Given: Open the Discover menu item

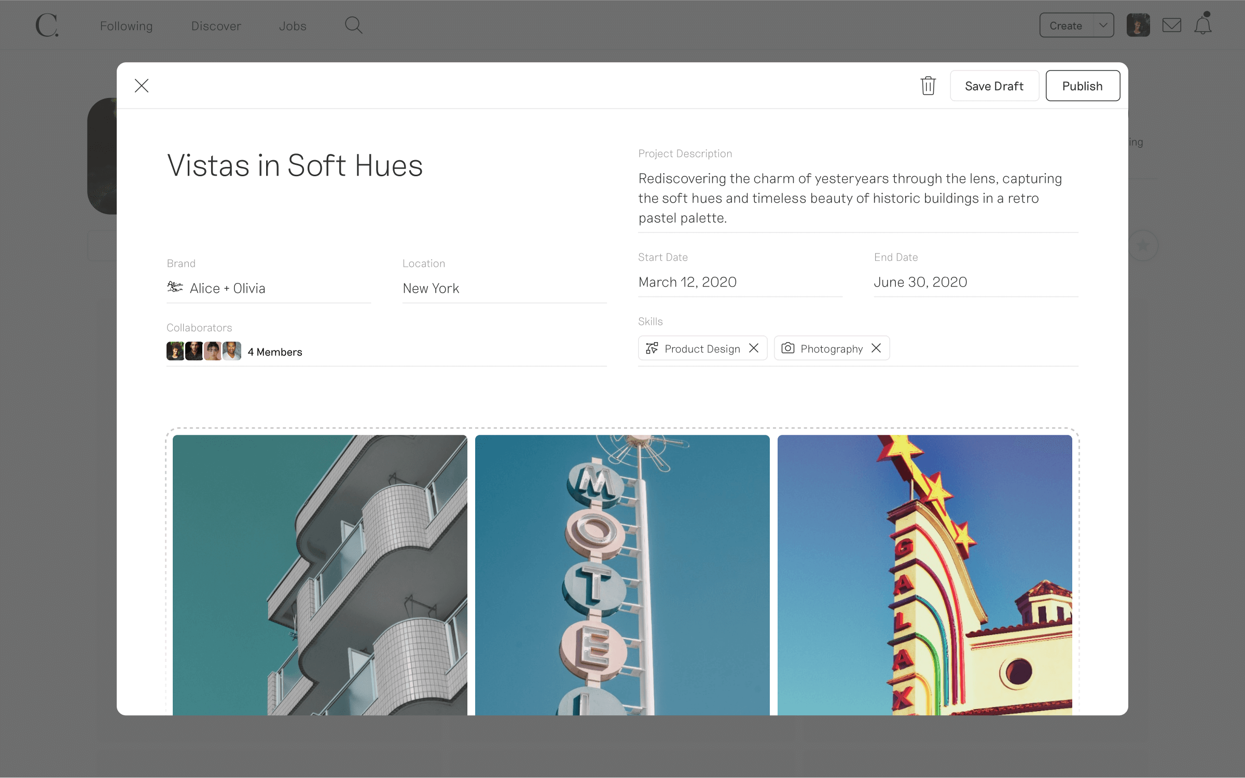Looking at the screenshot, I should pyautogui.click(x=216, y=26).
